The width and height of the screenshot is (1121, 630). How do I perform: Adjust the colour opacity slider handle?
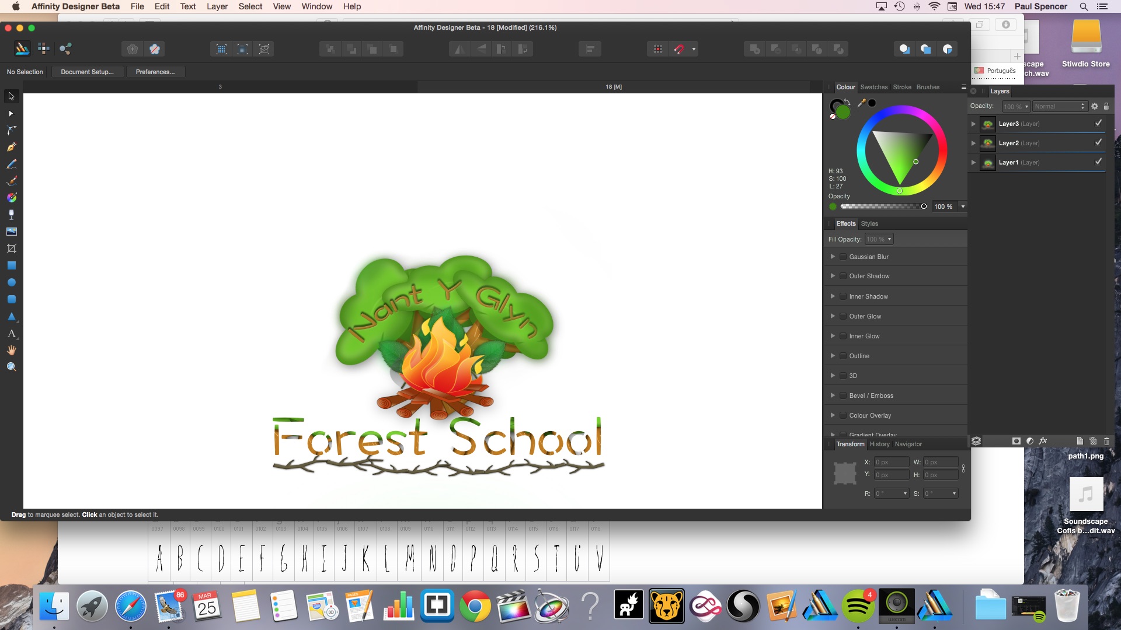point(924,206)
